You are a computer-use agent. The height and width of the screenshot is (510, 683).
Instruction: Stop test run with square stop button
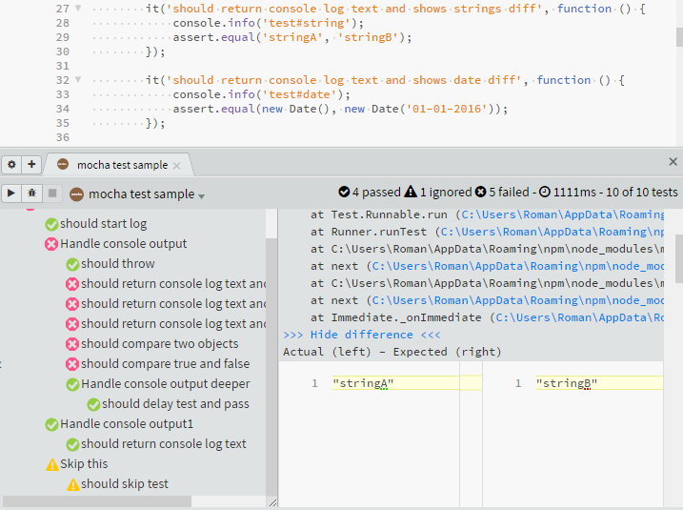point(52,194)
